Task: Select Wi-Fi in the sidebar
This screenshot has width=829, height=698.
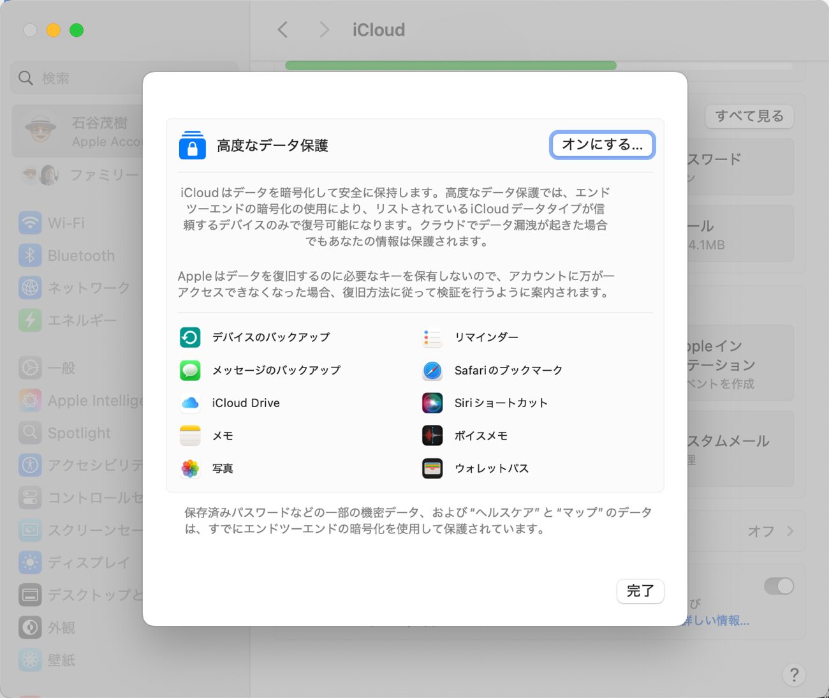Action: pos(66,223)
